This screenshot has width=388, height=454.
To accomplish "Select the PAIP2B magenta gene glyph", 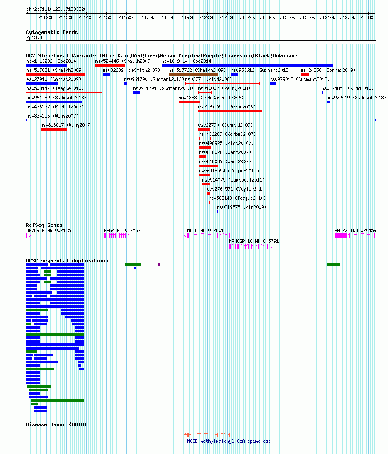I will coord(355,235).
